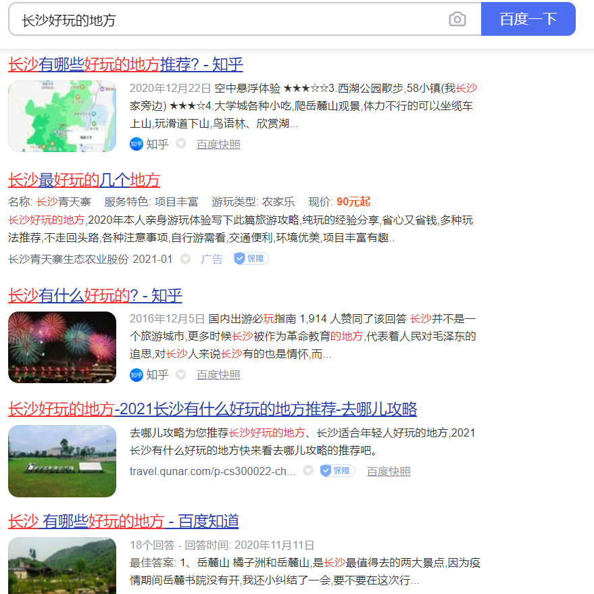
Task: Open the 长沙最好玩的几个地方 ad result
Action: (x=84, y=180)
